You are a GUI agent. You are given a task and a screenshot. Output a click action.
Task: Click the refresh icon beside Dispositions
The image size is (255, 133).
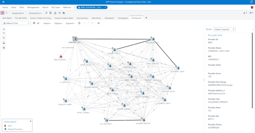(46, 13)
